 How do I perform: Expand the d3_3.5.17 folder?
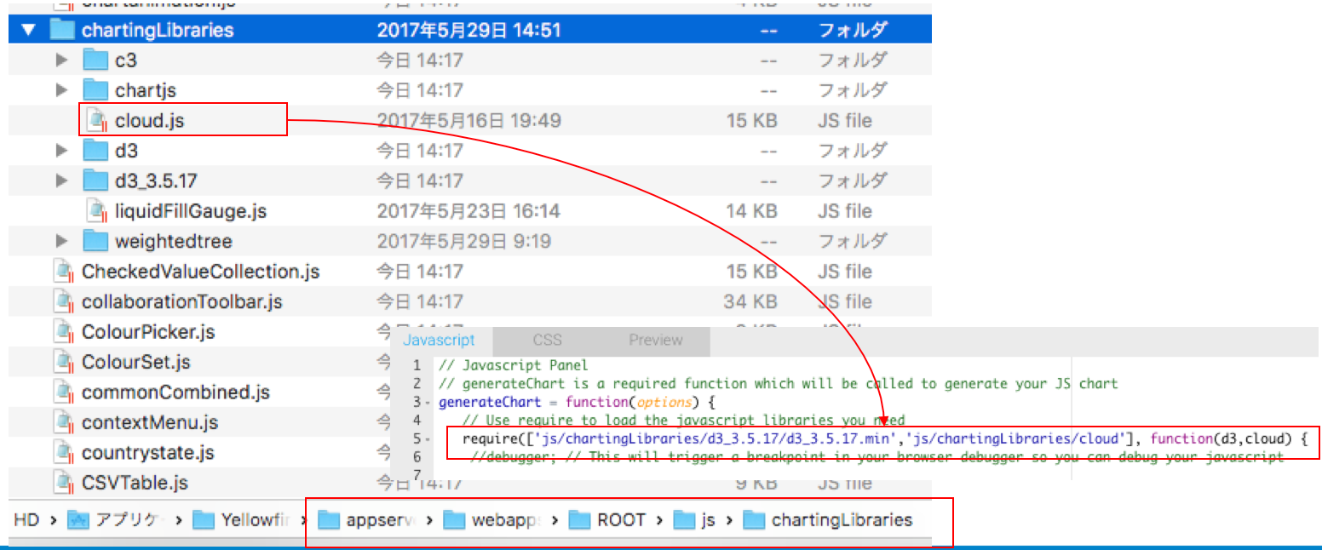pyautogui.click(x=60, y=180)
